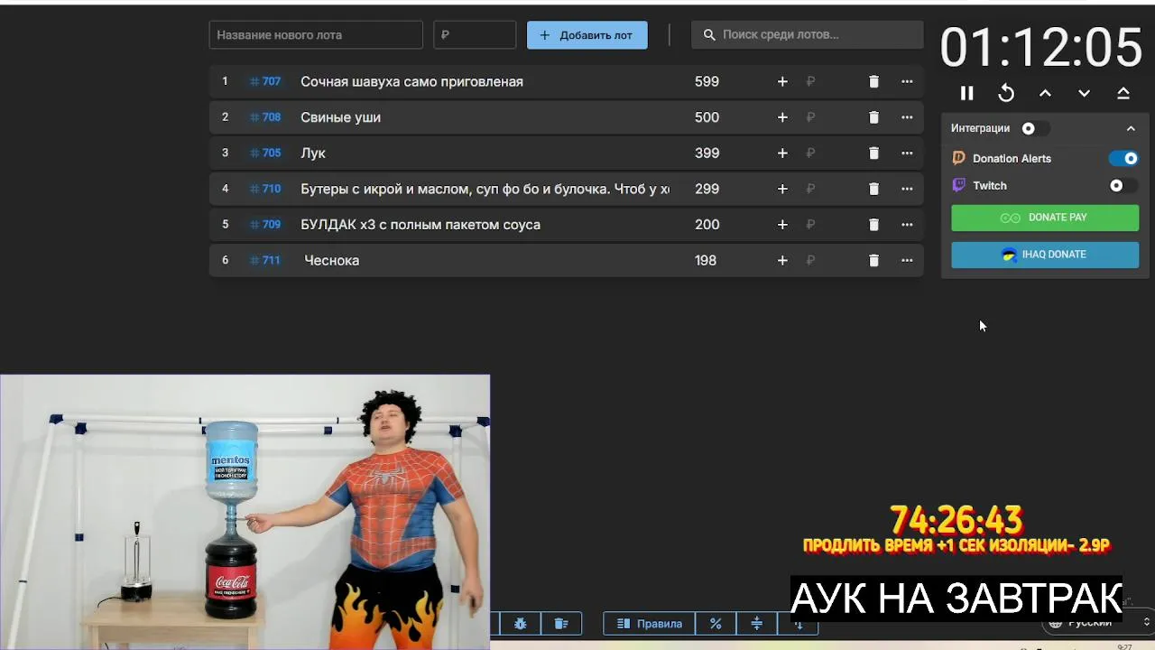The width and height of the screenshot is (1155, 650).
Task: Delete the Бутеры с икрой lot
Action: [x=873, y=189]
